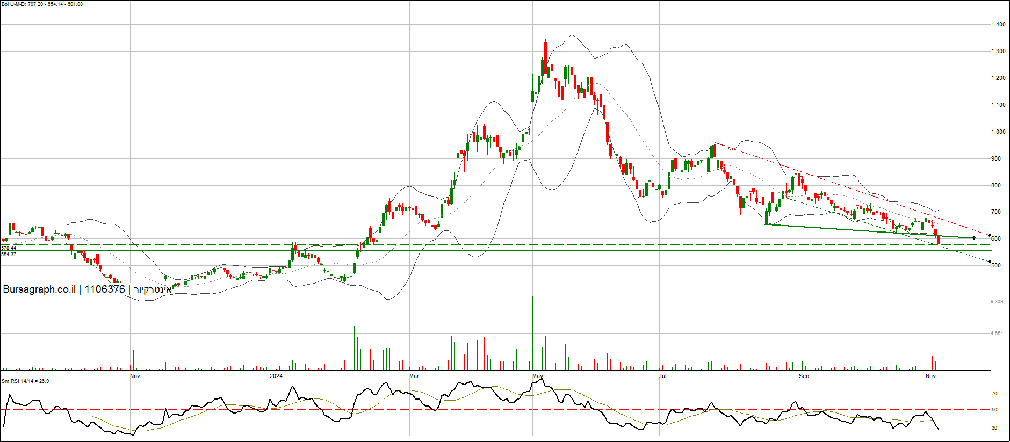The width and height of the screenshot is (1010, 442).
Task: Click the Bol U-M-D indicator readout
Action: click(42, 4)
